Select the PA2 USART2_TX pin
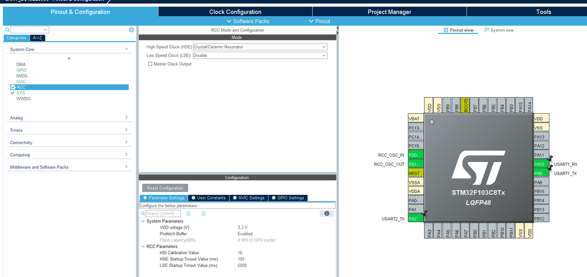The width and height of the screenshot is (587, 277). click(416, 219)
